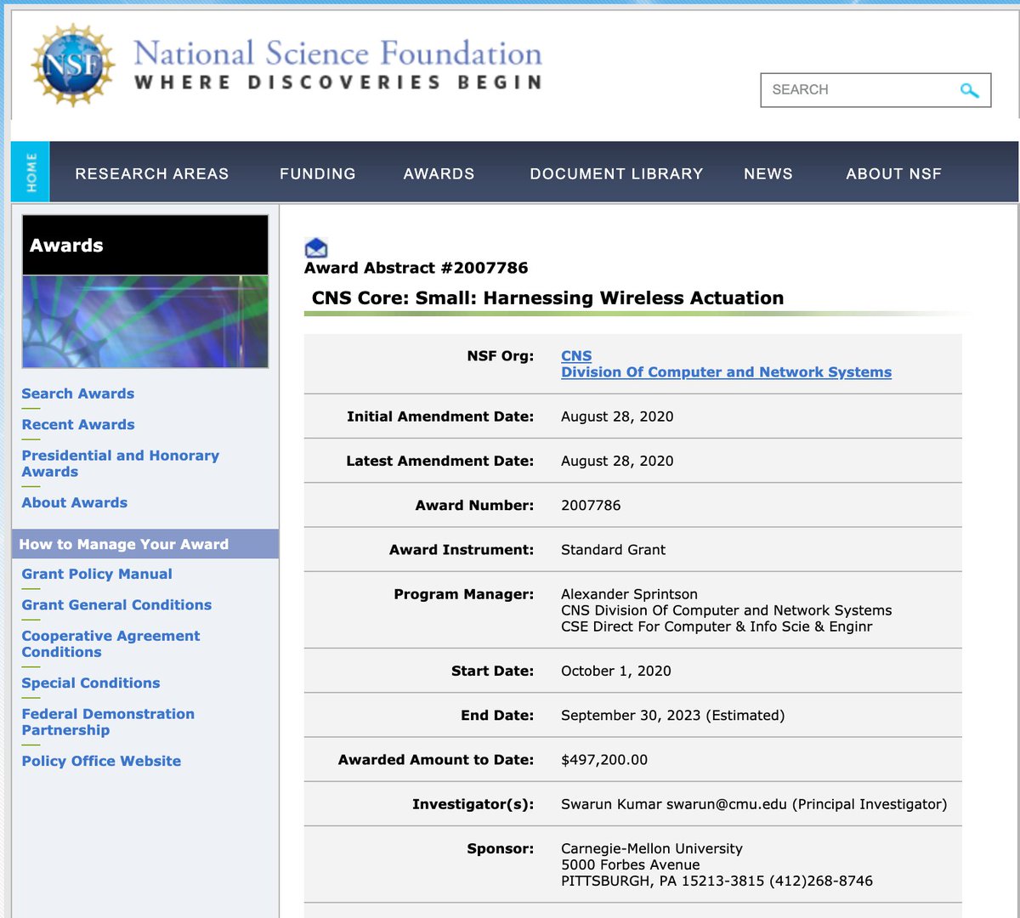Screen dimensions: 1020x918
Task: Open the ABOUT NSF menu
Action: pyautogui.click(x=893, y=173)
